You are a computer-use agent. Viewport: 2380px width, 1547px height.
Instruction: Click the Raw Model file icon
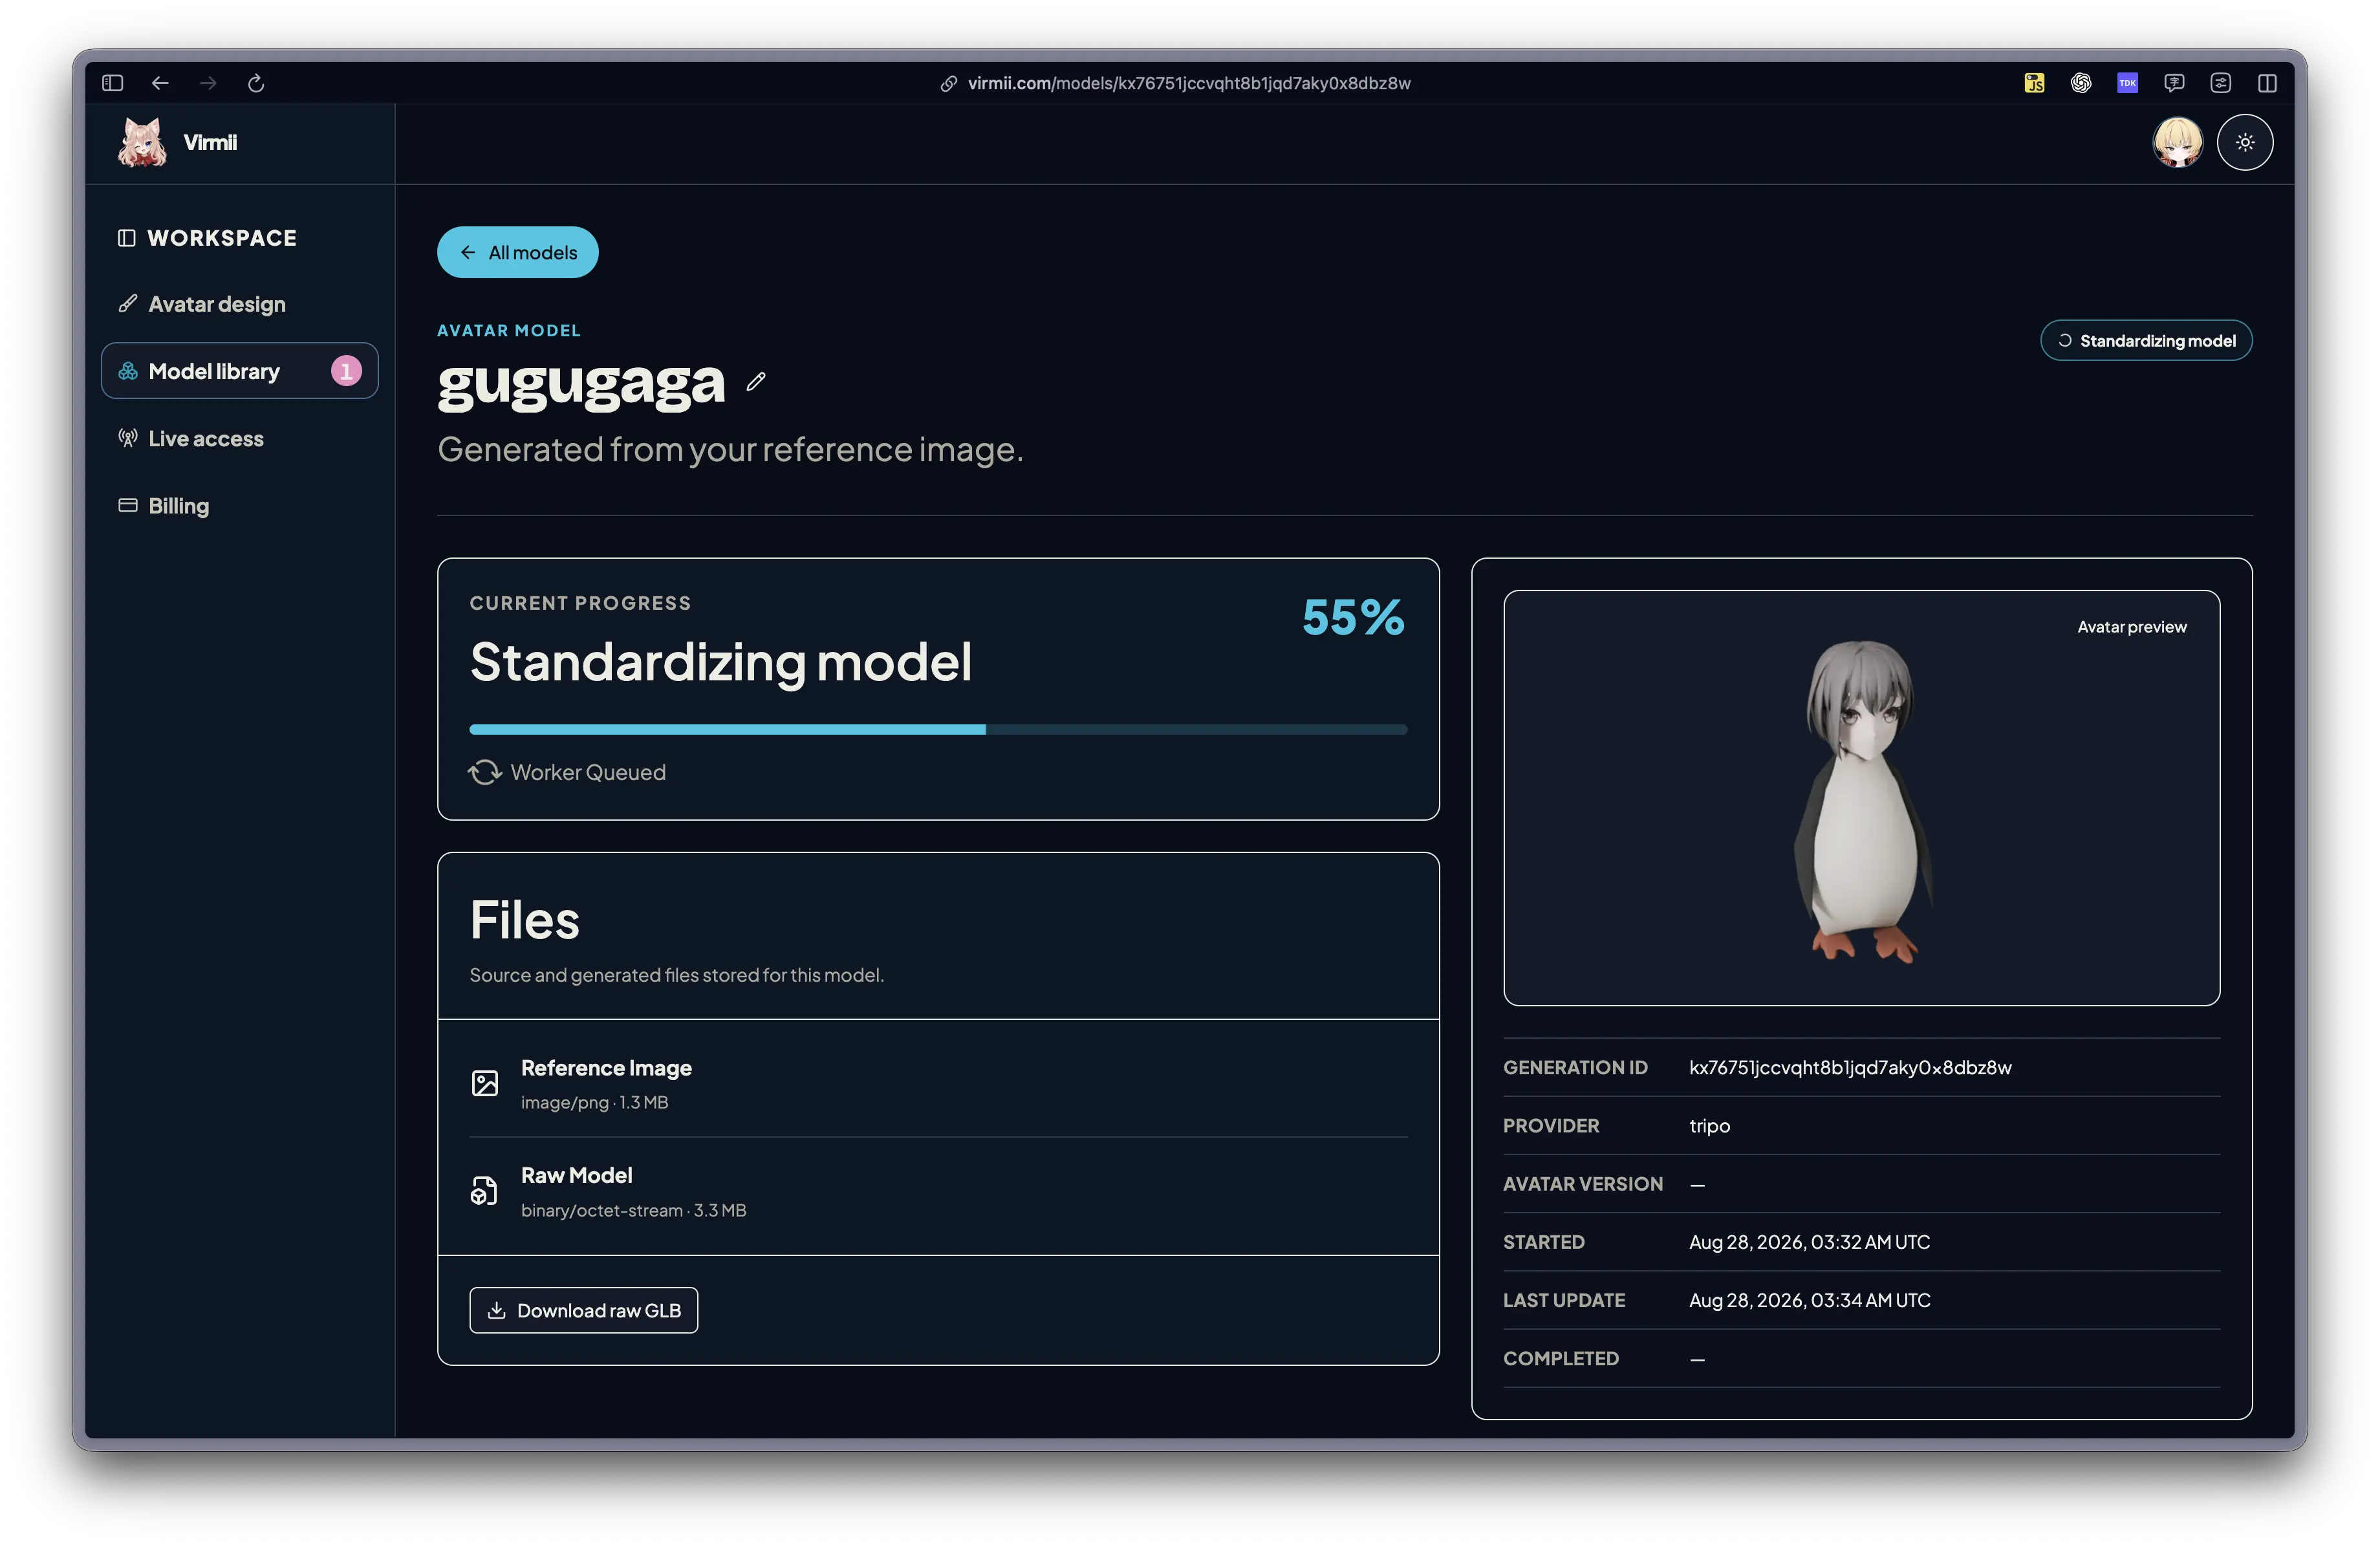click(x=485, y=1190)
